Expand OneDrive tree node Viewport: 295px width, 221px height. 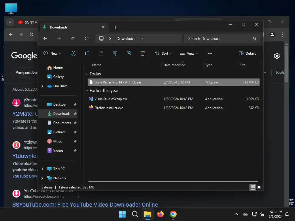pyautogui.click(x=42, y=86)
